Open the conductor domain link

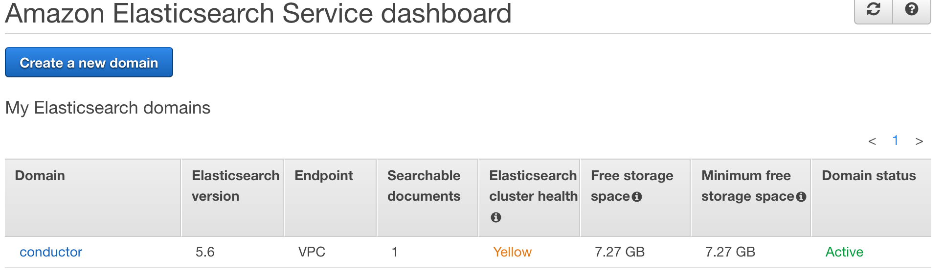51,252
